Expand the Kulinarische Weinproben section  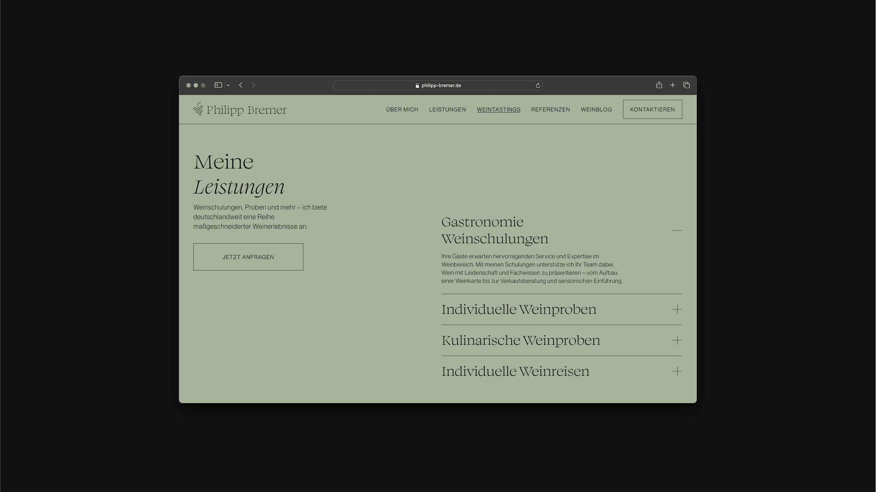(x=677, y=341)
